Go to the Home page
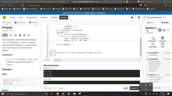This screenshot has height=96, width=172. (13, 17)
